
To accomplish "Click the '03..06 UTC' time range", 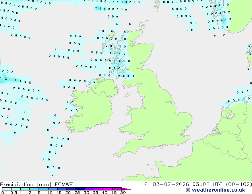I will click(x=207, y=184).
